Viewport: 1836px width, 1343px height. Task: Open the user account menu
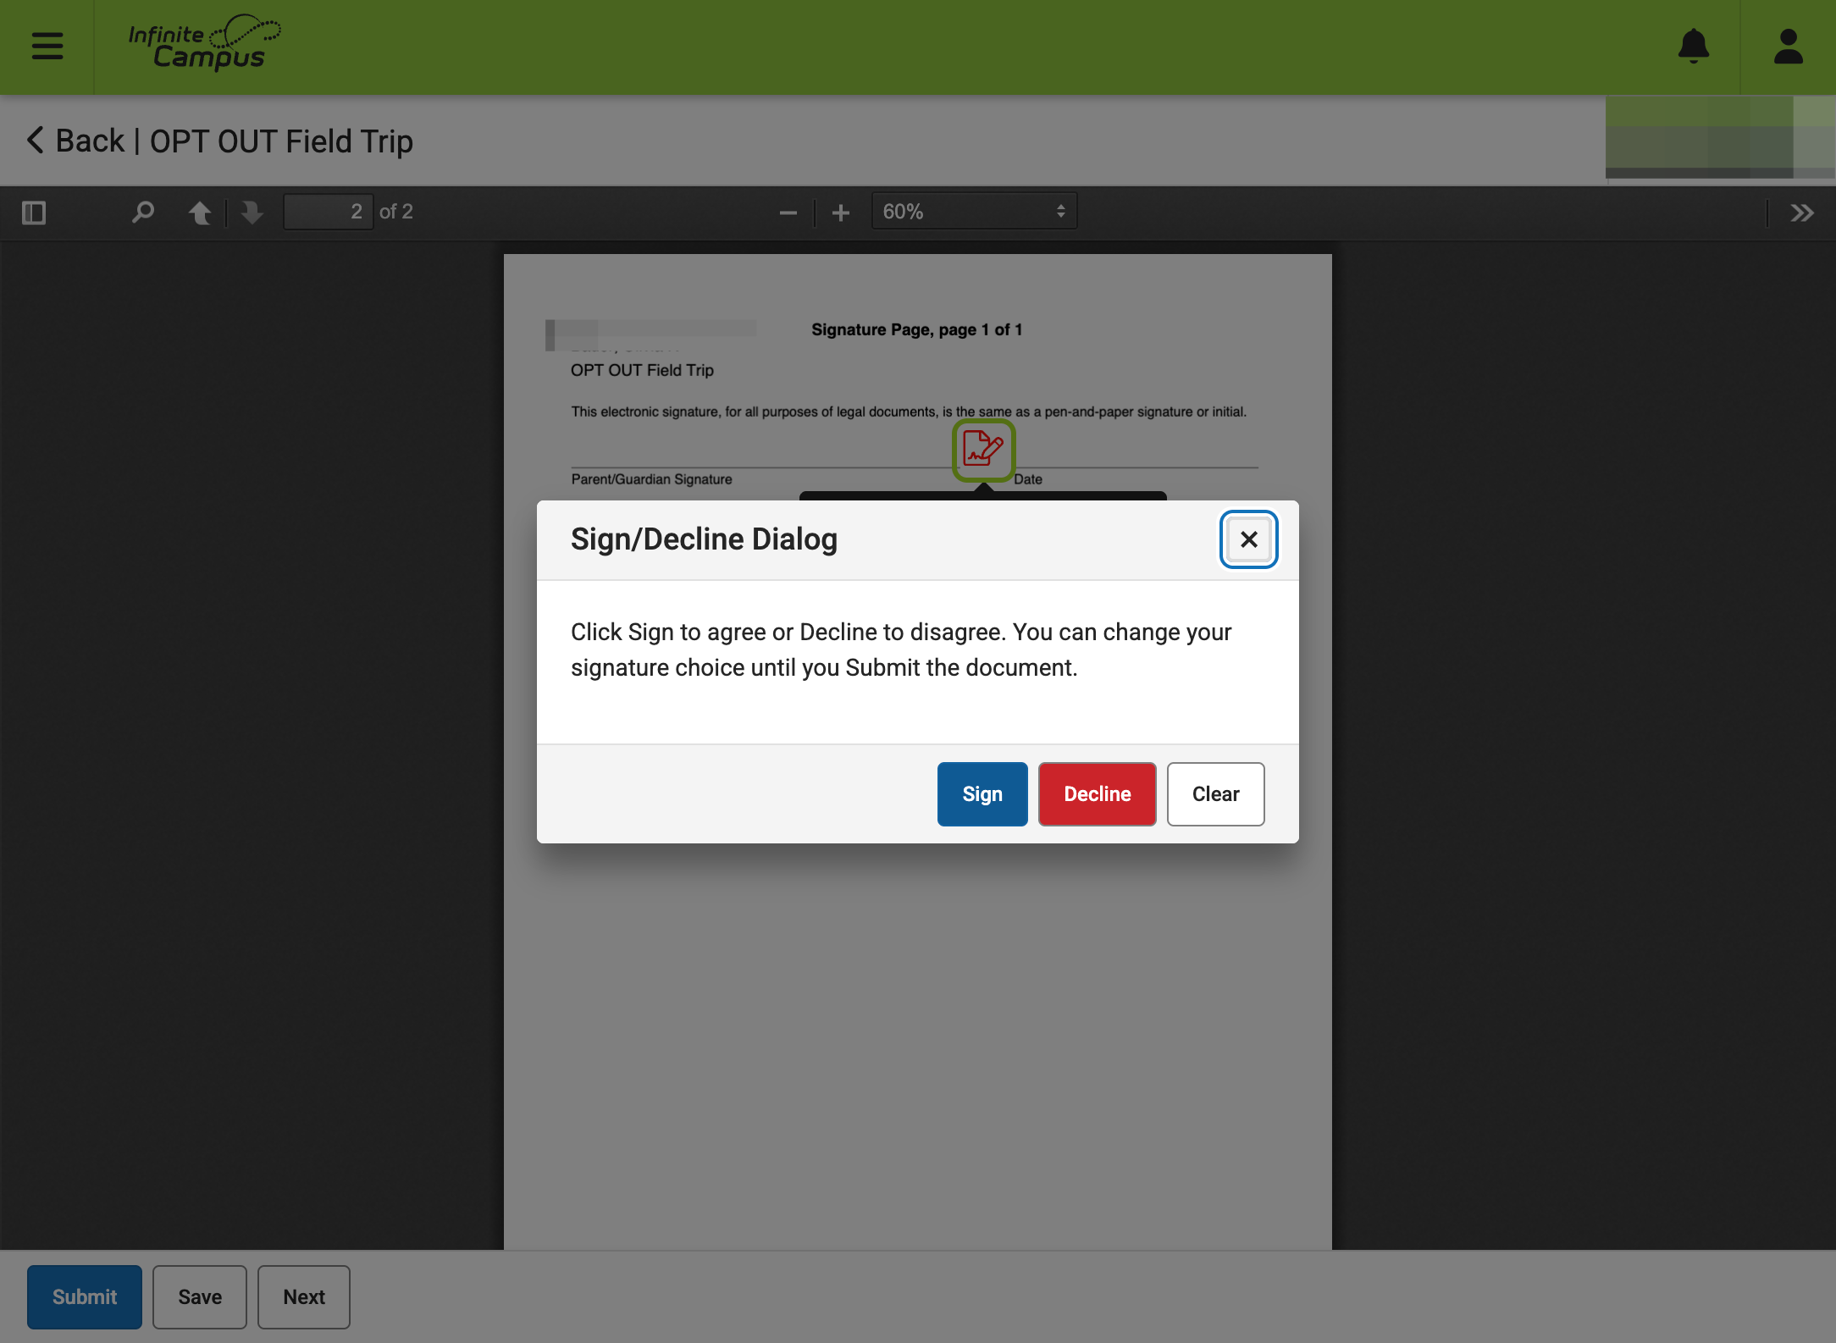tap(1789, 46)
